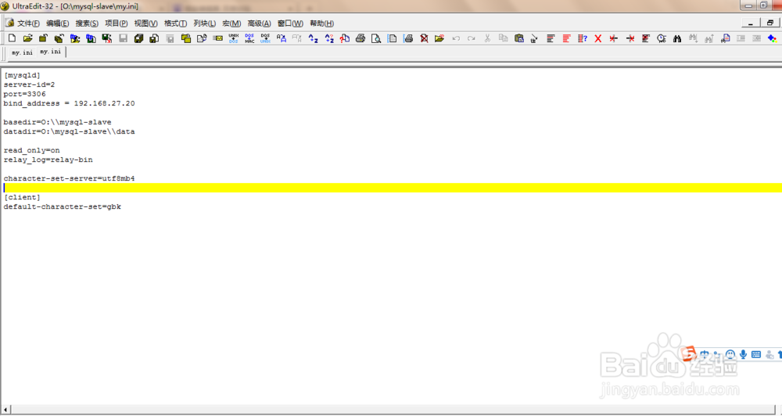This screenshot has height=416, width=782.
Task: Open the 列块(L) menu
Action: (204, 23)
